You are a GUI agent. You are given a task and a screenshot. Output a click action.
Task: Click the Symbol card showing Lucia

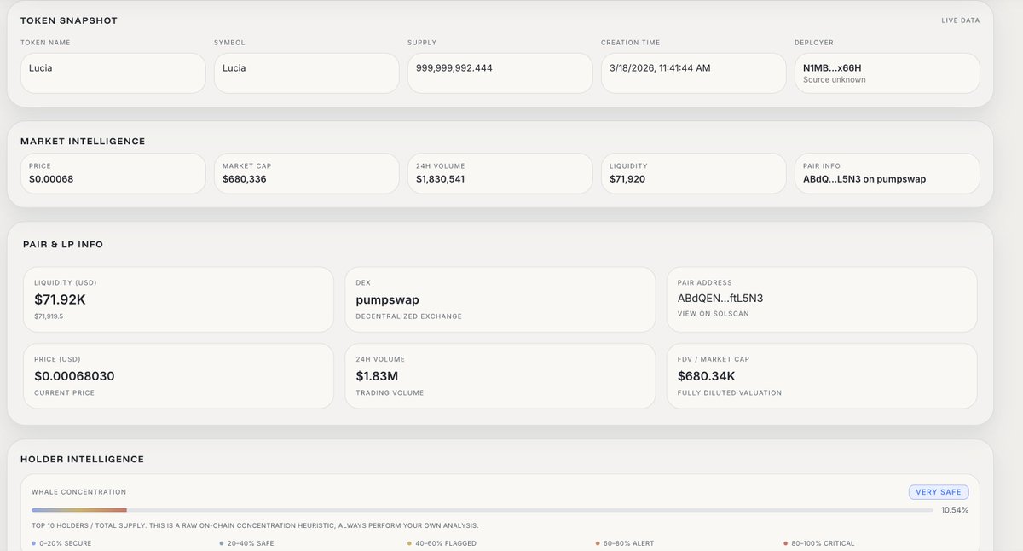(x=307, y=73)
